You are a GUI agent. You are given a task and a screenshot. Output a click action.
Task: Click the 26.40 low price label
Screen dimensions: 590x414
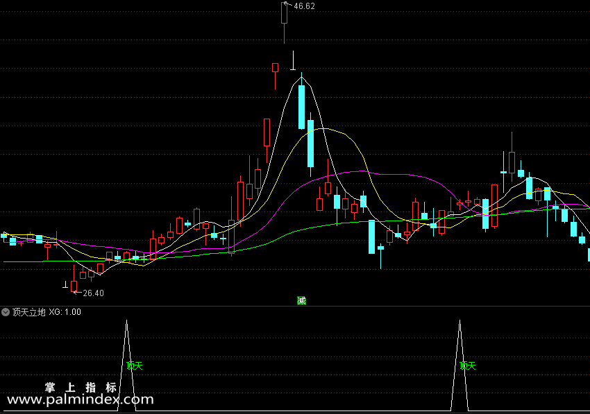pyautogui.click(x=93, y=293)
